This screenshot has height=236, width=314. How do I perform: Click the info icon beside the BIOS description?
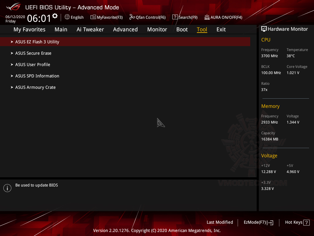tap(7, 188)
